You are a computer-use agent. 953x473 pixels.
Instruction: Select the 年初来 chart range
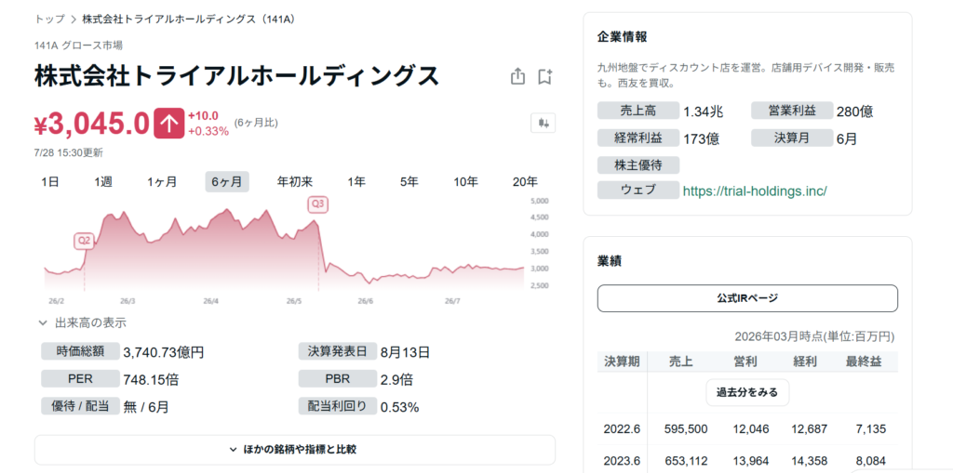pyautogui.click(x=294, y=181)
